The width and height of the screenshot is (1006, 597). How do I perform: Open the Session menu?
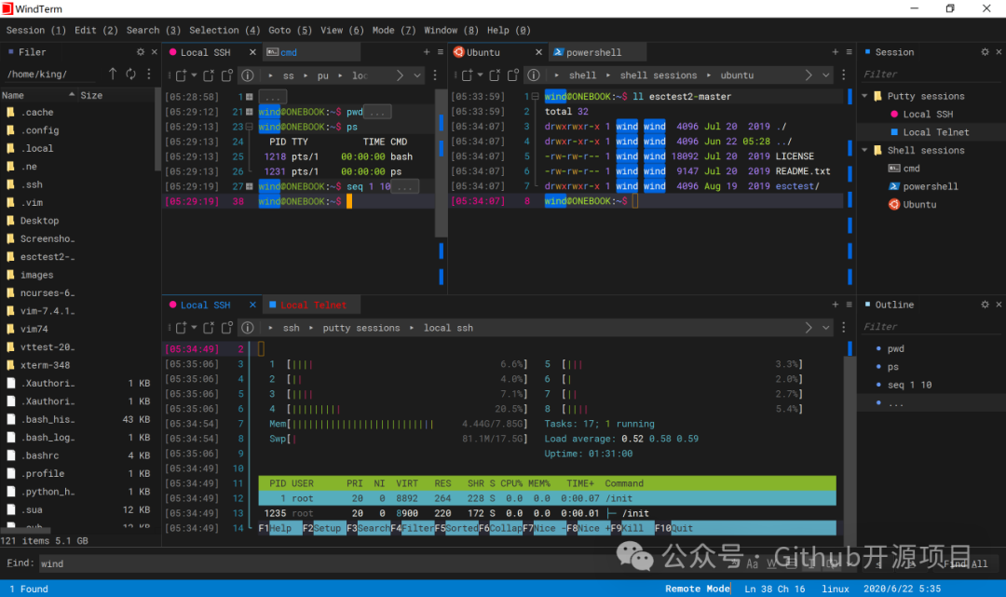click(x=36, y=30)
